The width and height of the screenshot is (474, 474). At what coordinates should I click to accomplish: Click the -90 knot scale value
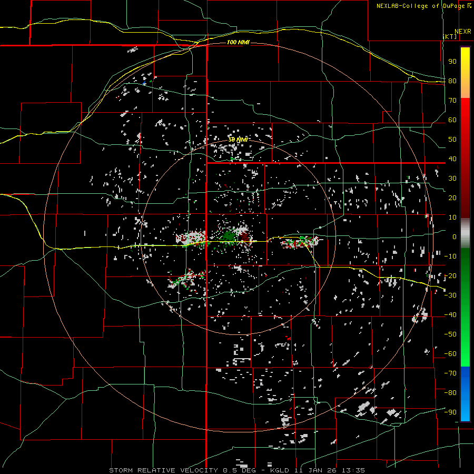click(450, 412)
